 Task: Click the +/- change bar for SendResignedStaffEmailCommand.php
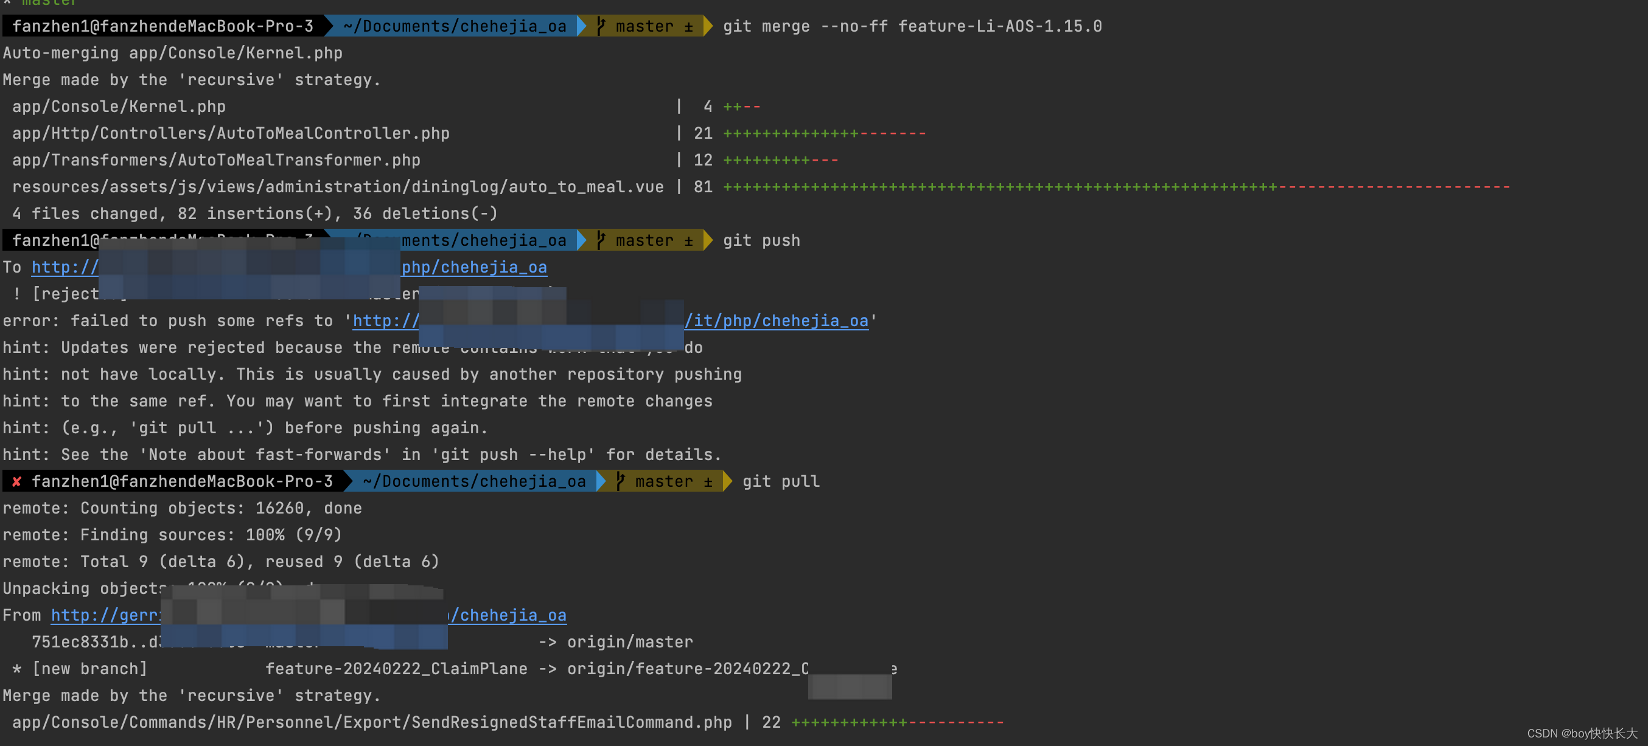point(898,722)
